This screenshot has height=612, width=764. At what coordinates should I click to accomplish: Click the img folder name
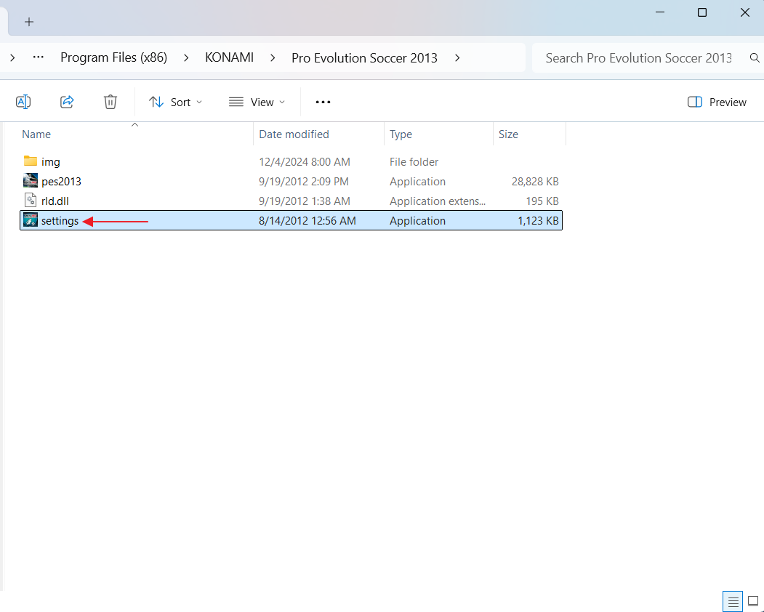tap(51, 162)
